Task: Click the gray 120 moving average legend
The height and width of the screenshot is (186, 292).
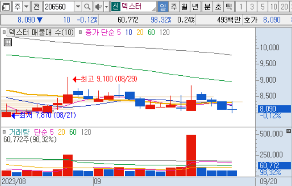Action: tap(165, 32)
